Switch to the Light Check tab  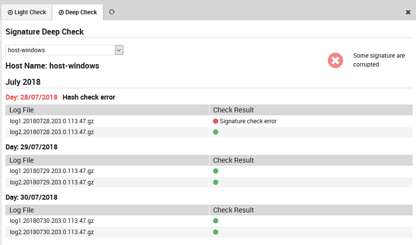(x=27, y=12)
